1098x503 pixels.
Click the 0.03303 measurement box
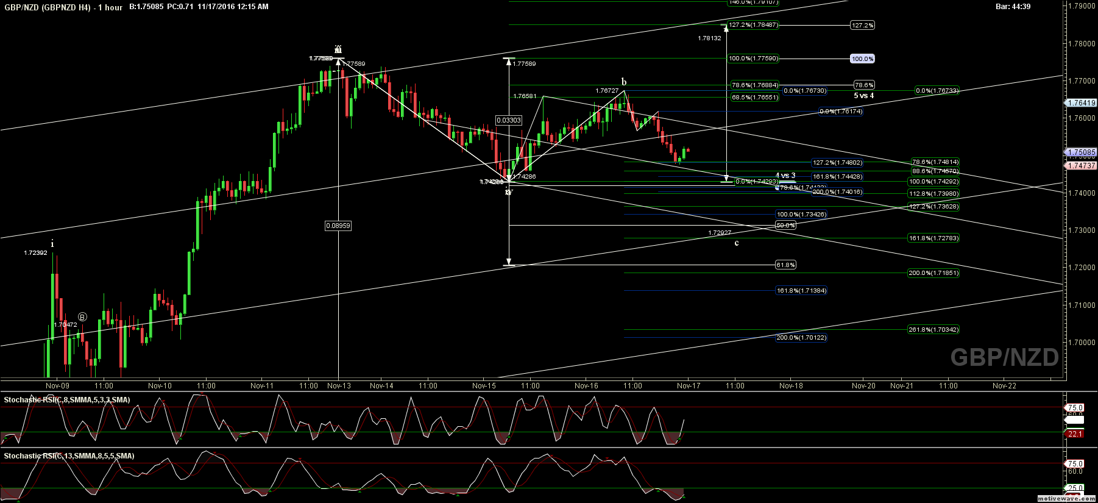[509, 121]
